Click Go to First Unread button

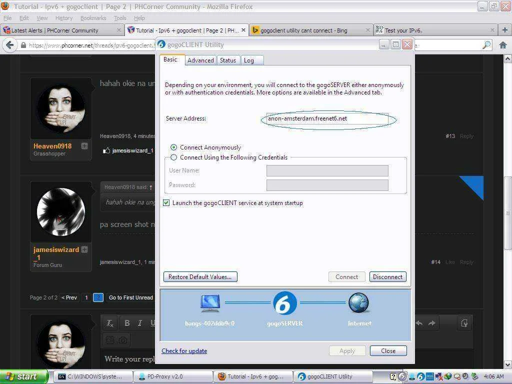coord(130,297)
